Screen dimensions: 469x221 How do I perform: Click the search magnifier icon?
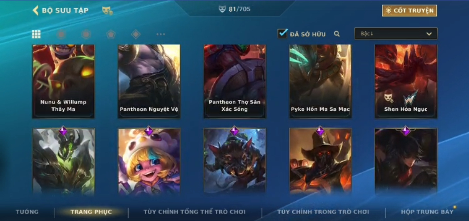point(337,34)
